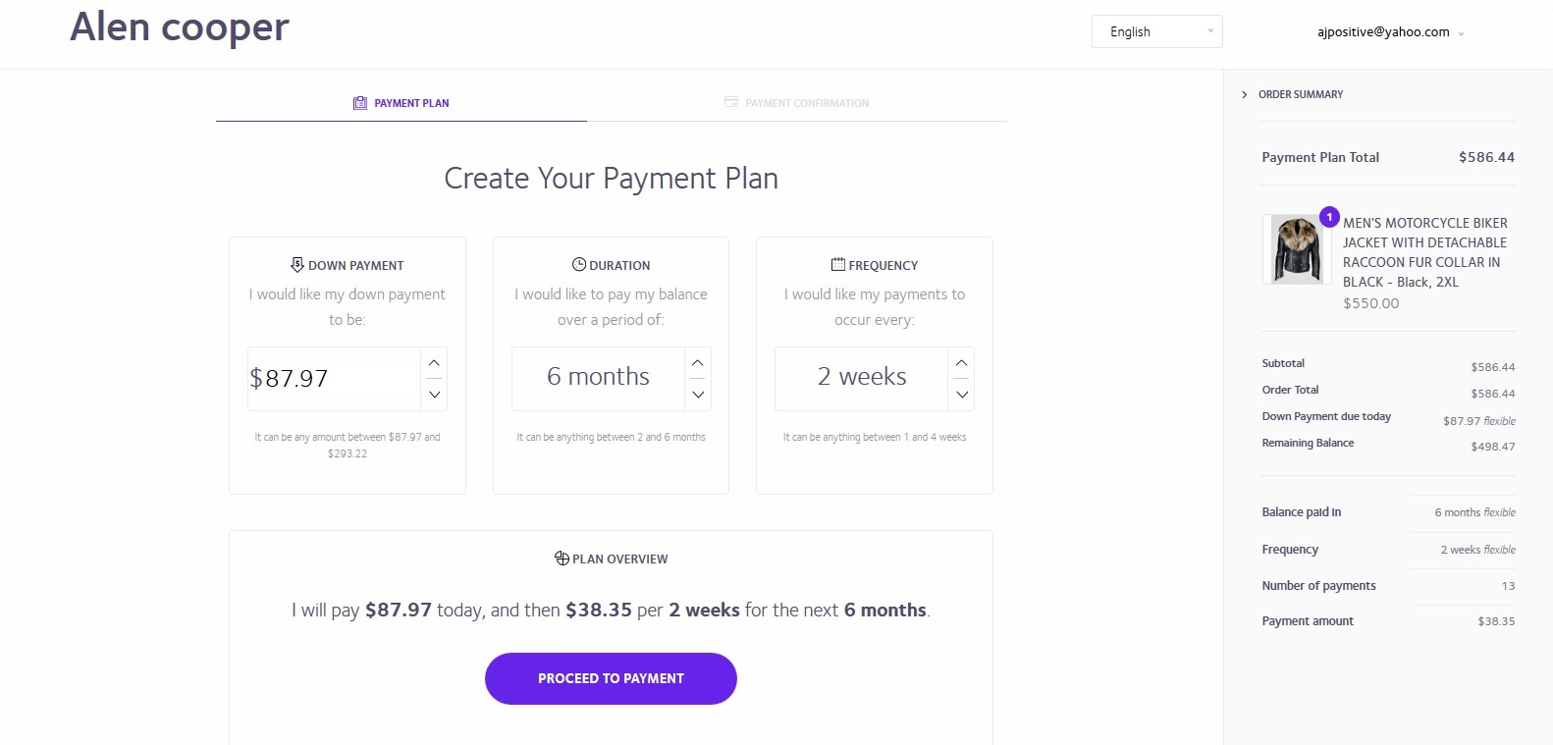Viewport: 1553px width, 745px height.
Task: Click the $87.97 down payment input field
Action: click(334, 379)
